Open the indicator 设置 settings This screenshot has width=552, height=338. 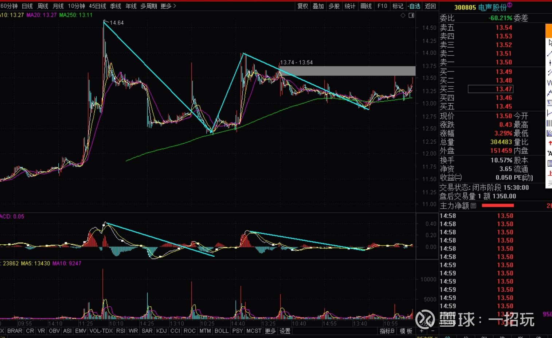(x=285, y=331)
